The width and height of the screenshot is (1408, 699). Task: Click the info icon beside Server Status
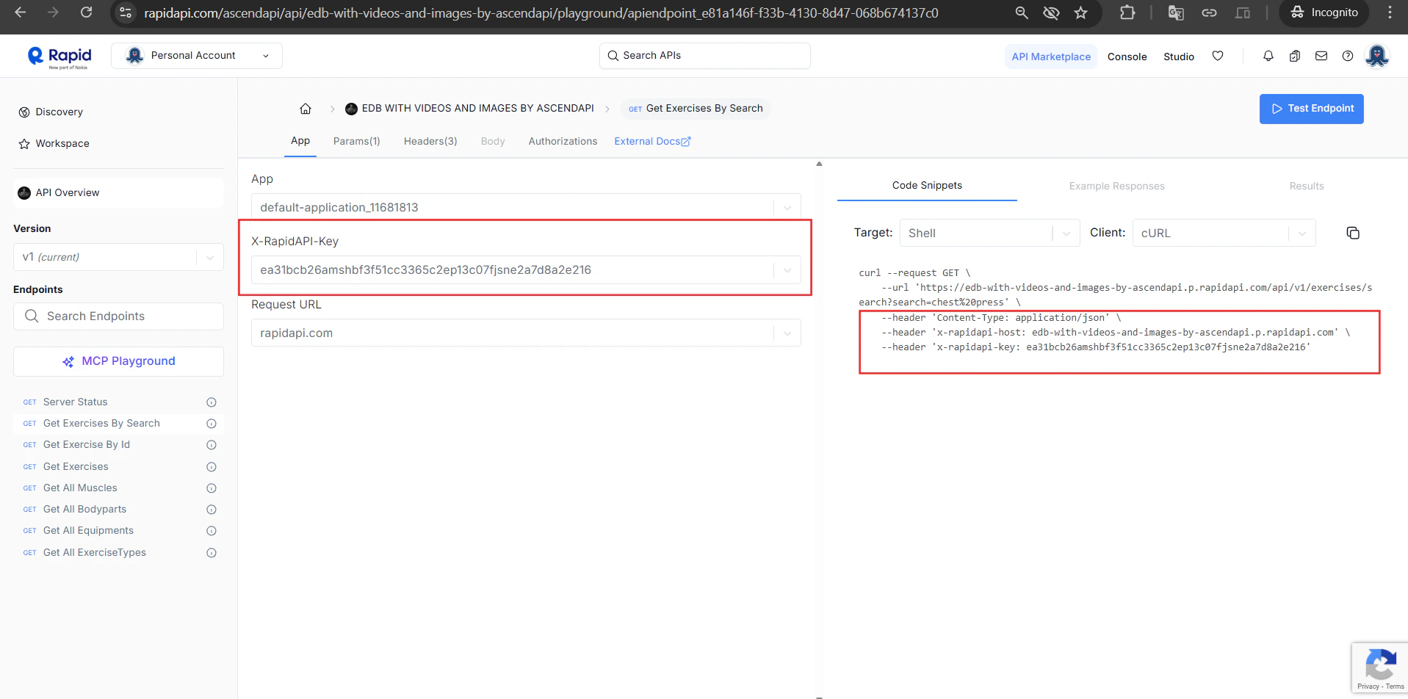click(x=211, y=402)
